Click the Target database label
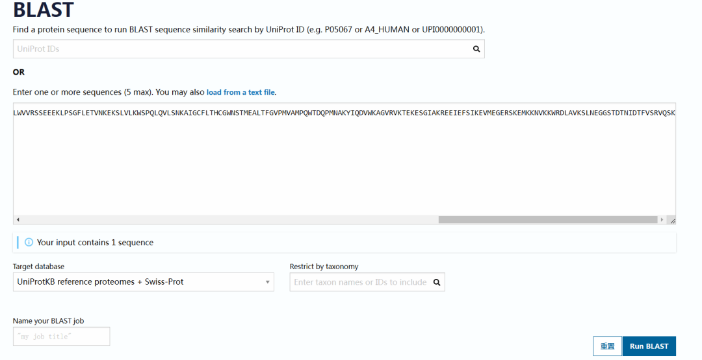 pos(38,267)
